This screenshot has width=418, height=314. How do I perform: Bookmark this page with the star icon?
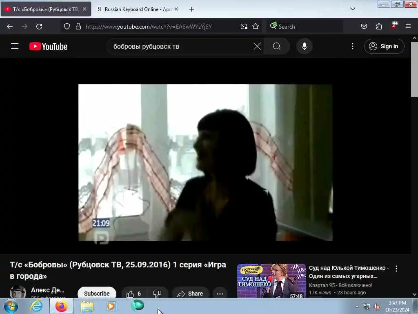coord(256,27)
